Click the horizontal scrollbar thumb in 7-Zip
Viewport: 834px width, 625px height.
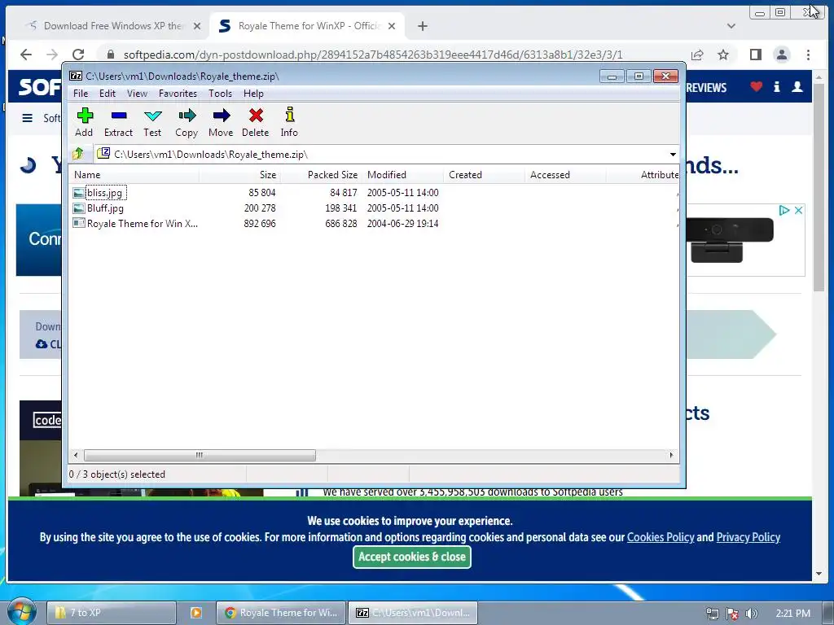coord(200,455)
